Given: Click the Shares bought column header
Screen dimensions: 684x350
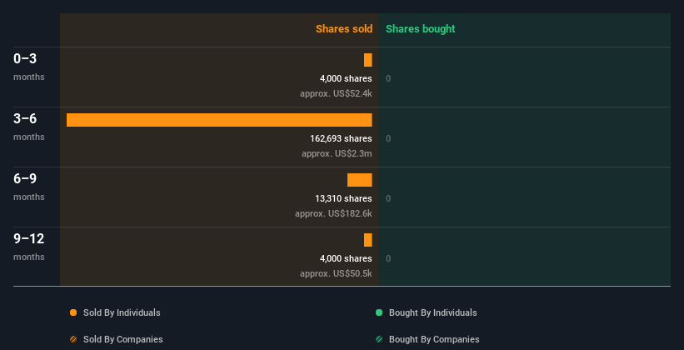Looking at the screenshot, I should click(420, 29).
